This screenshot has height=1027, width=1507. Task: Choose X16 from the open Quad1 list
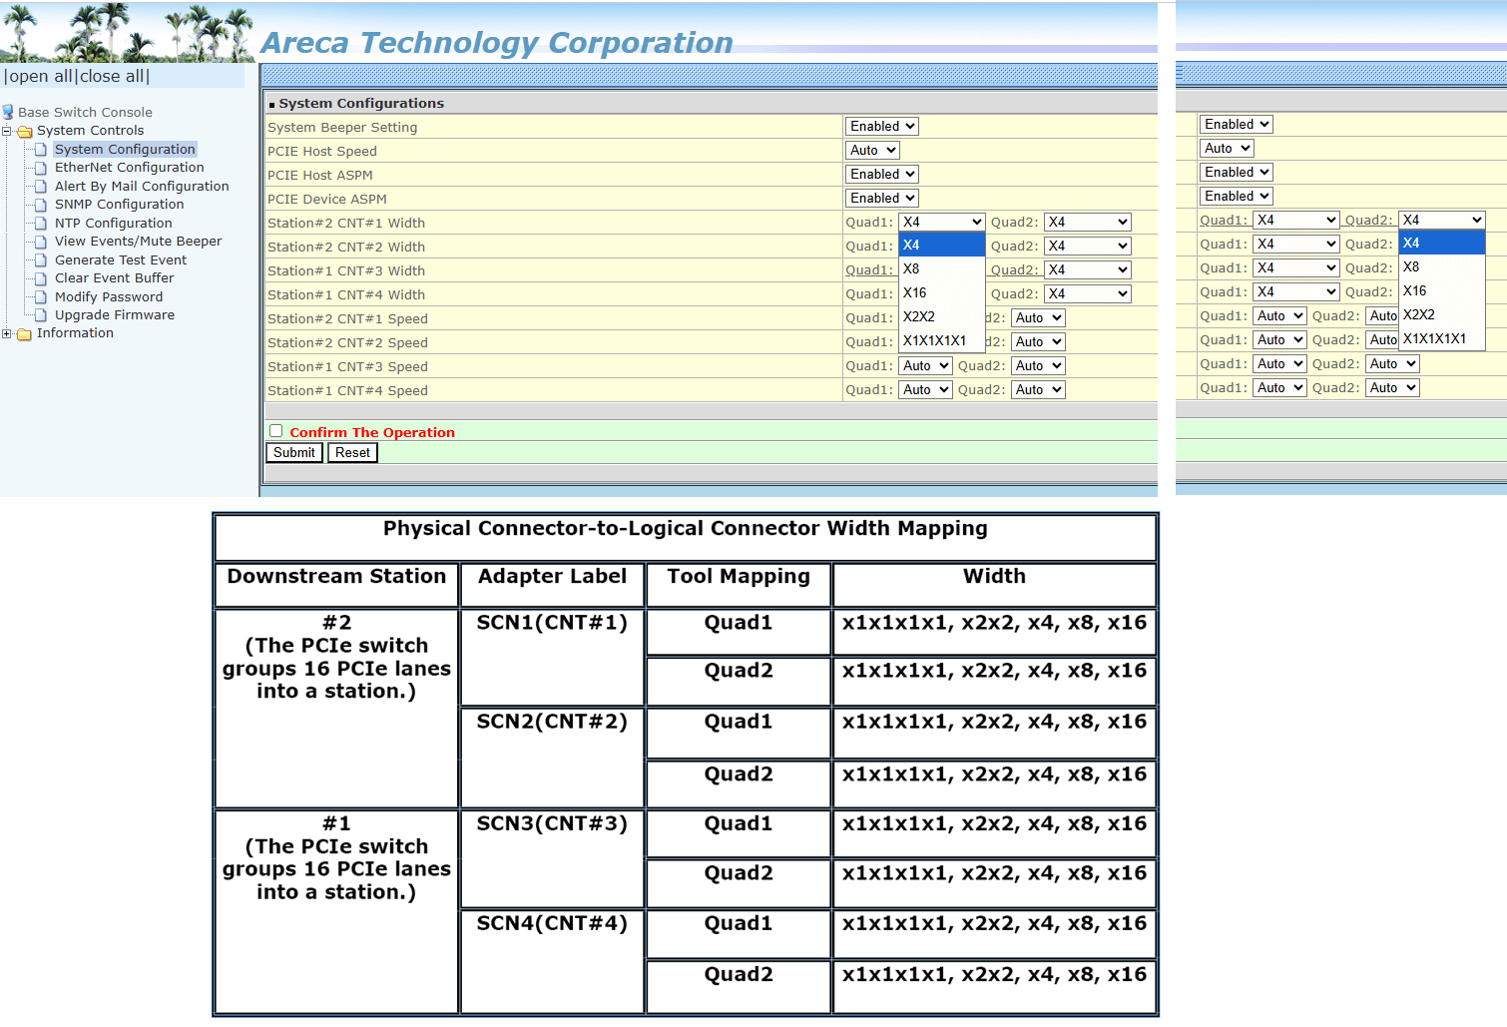[x=915, y=293]
